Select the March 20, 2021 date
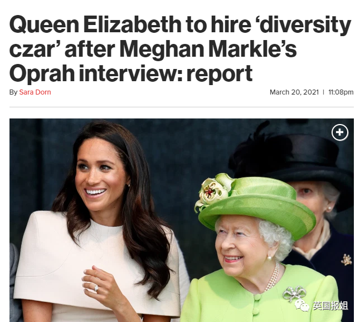This screenshot has height=322, width=360. pos(294,92)
